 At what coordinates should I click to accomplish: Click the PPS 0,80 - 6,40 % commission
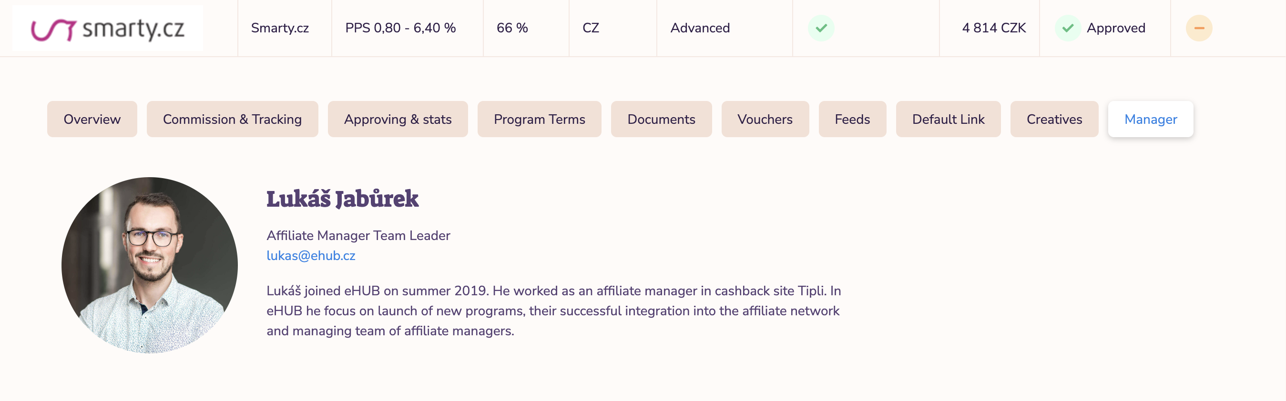[x=400, y=29]
